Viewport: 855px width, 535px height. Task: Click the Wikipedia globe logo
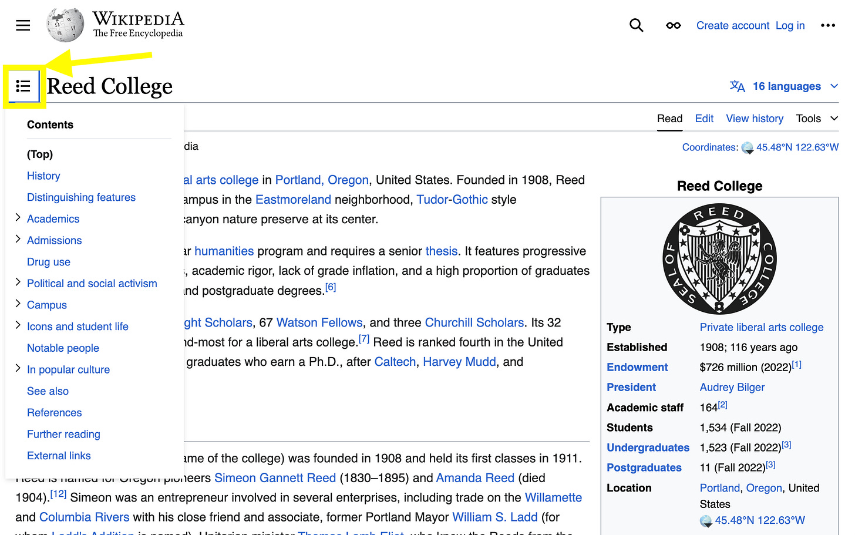[65, 25]
